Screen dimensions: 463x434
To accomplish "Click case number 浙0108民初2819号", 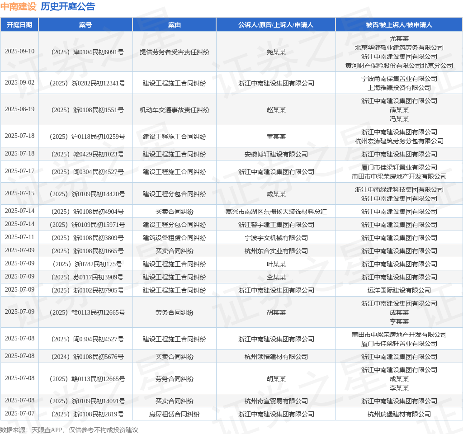I will (x=87, y=414).
